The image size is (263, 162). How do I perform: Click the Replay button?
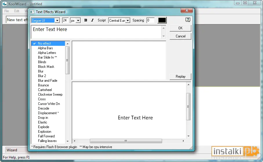tap(180, 77)
